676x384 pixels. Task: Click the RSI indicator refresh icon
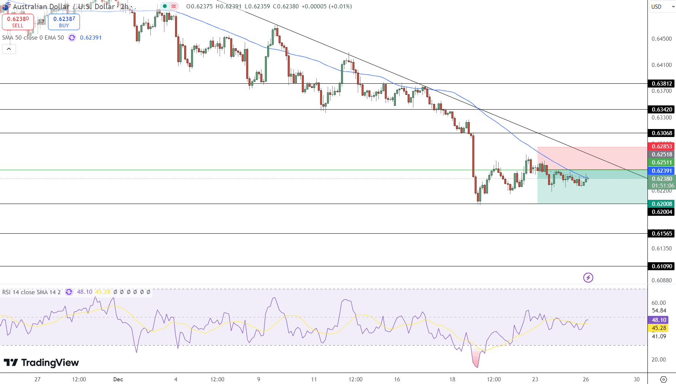(69, 292)
